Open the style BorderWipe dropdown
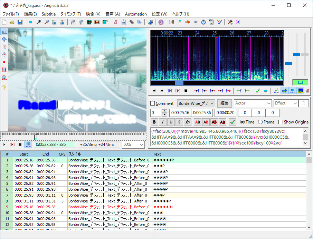This screenshot has width=313, height=239. [196, 103]
